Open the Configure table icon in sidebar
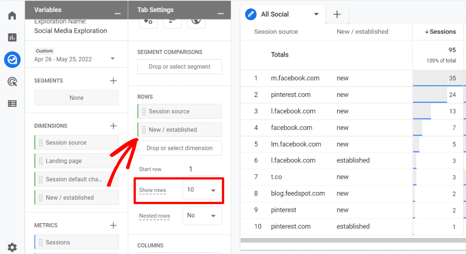The height and width of the screenshot is (254, 466). point(12,104)
